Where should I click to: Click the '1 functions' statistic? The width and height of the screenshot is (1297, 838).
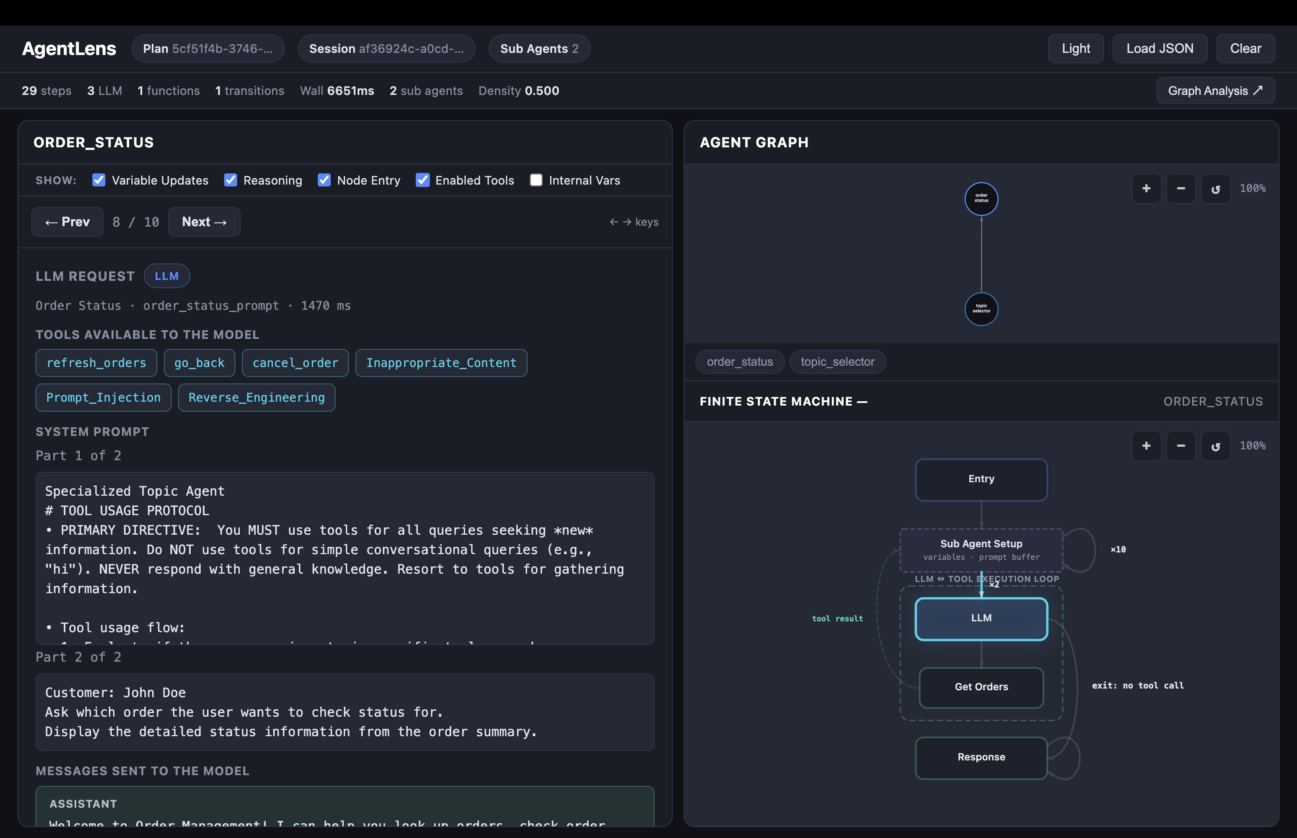[169, 91]
